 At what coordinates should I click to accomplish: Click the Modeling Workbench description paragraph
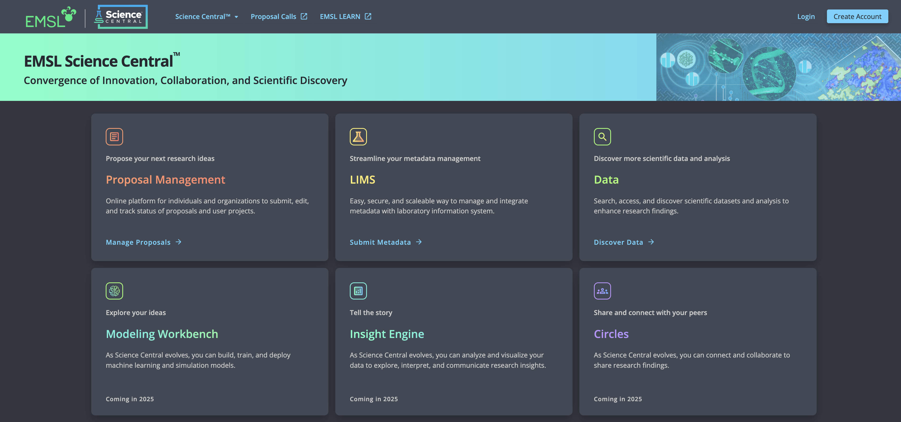coord(198,360)
